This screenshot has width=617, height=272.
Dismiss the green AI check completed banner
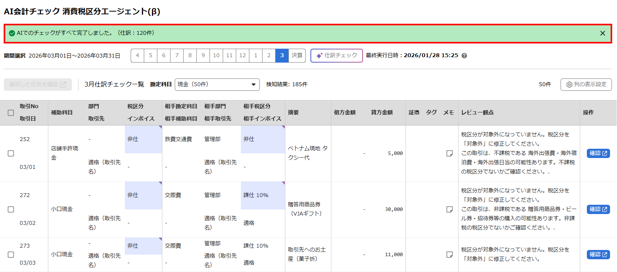tap(602, 33)
